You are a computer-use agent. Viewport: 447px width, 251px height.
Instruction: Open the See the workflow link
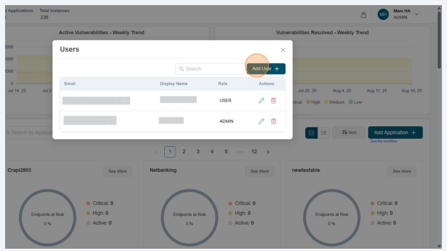(384, 141)
